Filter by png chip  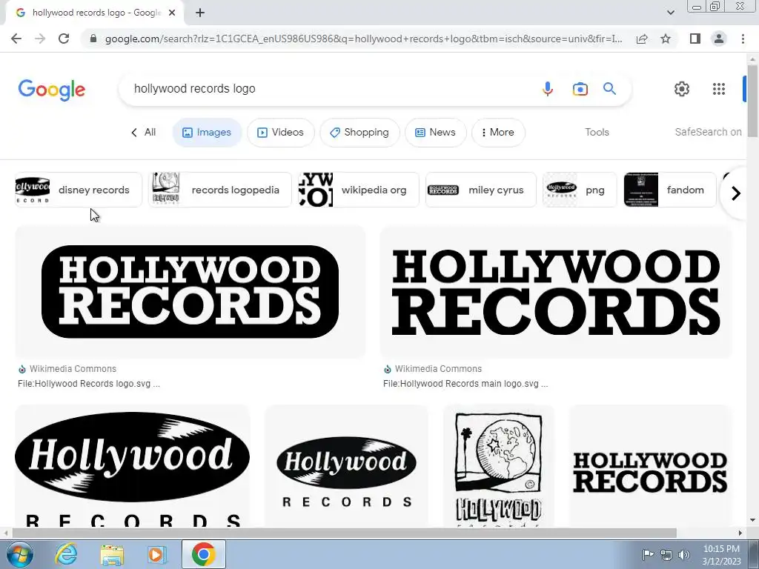click(x=580, y=190)
